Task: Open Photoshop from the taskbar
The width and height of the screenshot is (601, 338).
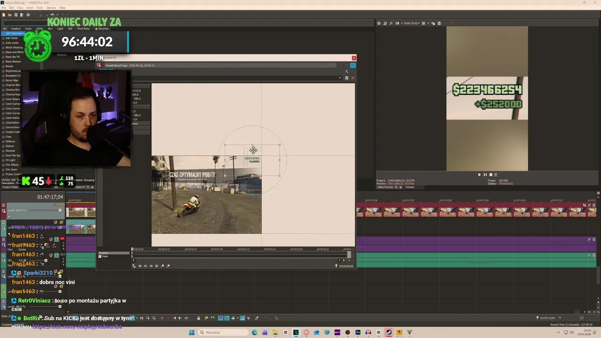Action: coord(358,332)
